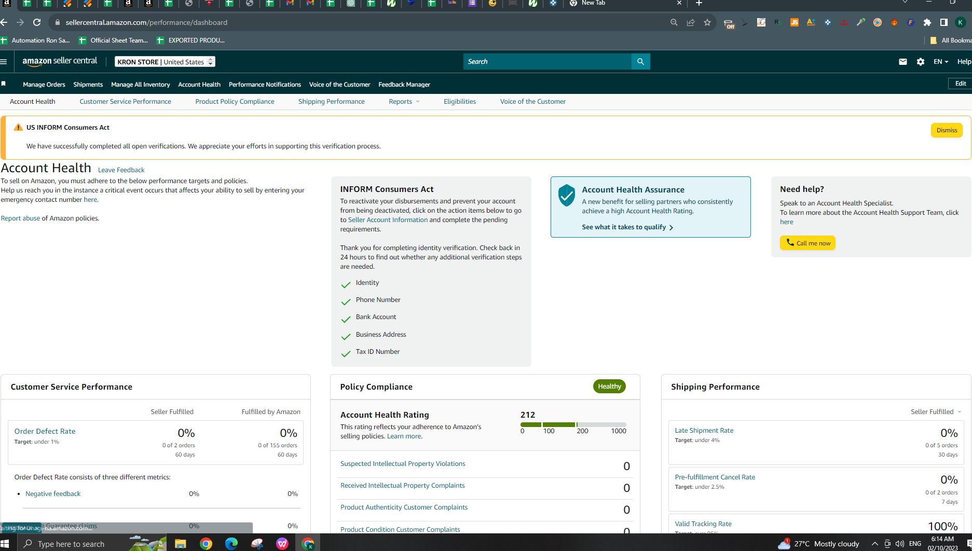972x551 pixels.
Task: Open the Snipping Tool taskbar icon
Action: [x=257, y=544]
